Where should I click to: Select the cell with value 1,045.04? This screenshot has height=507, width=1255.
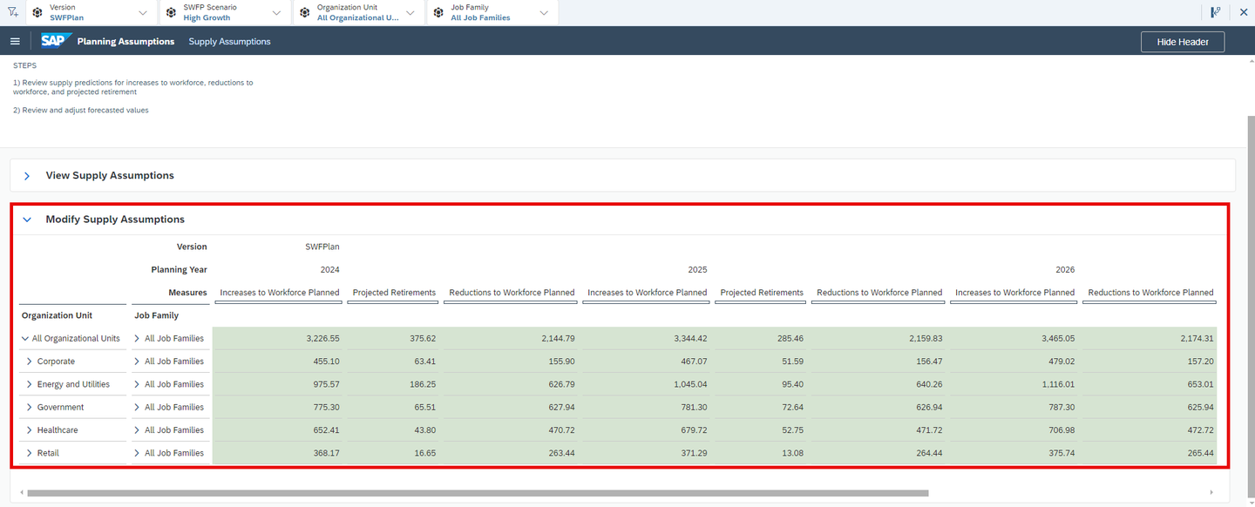click(x=648, y=384)
